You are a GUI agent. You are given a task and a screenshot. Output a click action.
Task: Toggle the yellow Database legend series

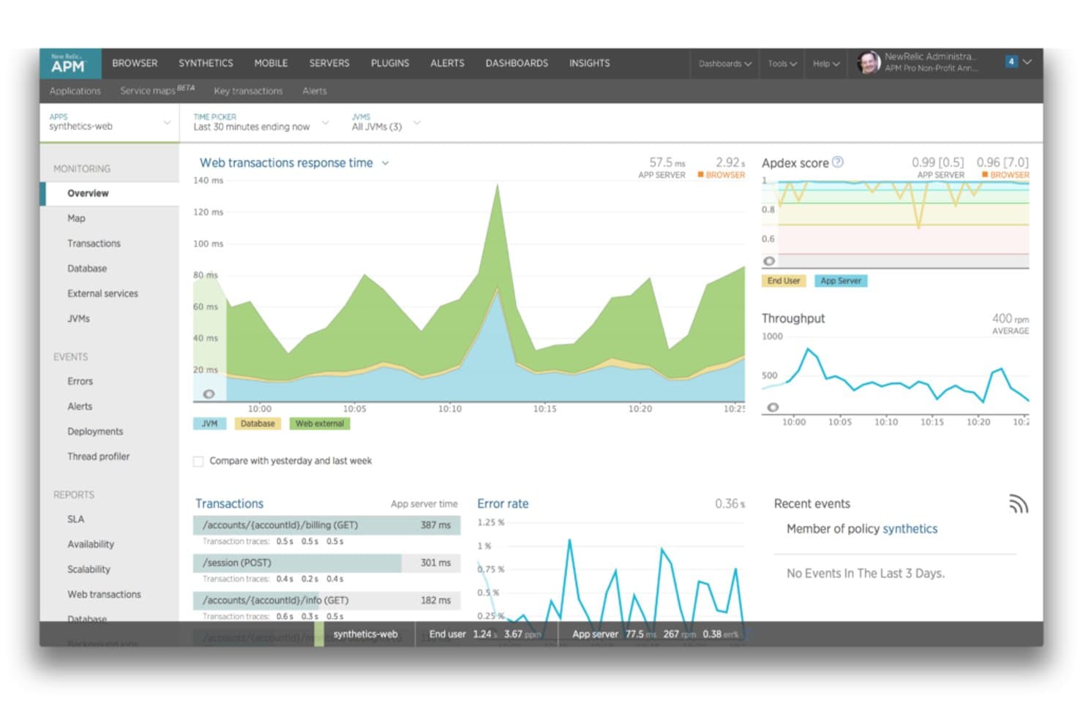258,424
